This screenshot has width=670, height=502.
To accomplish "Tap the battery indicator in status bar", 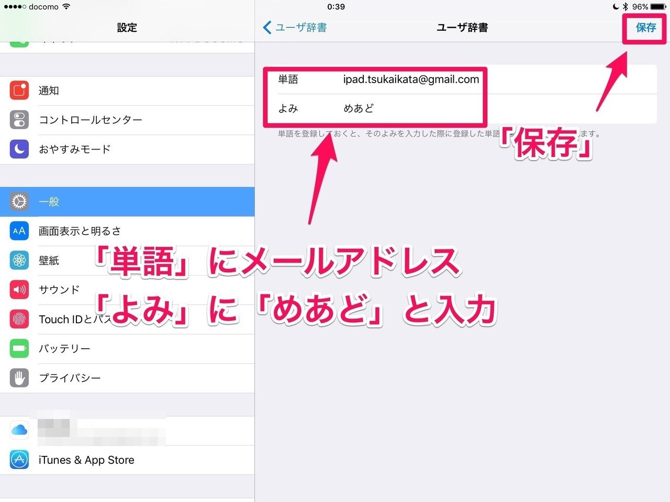I will pyautogui.click(x=658, y=7).
